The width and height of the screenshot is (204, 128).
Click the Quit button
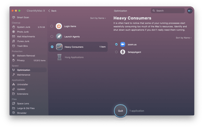[x=120, y=111]
